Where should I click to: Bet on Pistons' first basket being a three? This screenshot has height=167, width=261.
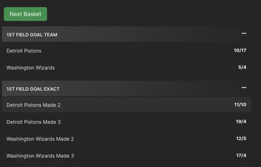241,121
